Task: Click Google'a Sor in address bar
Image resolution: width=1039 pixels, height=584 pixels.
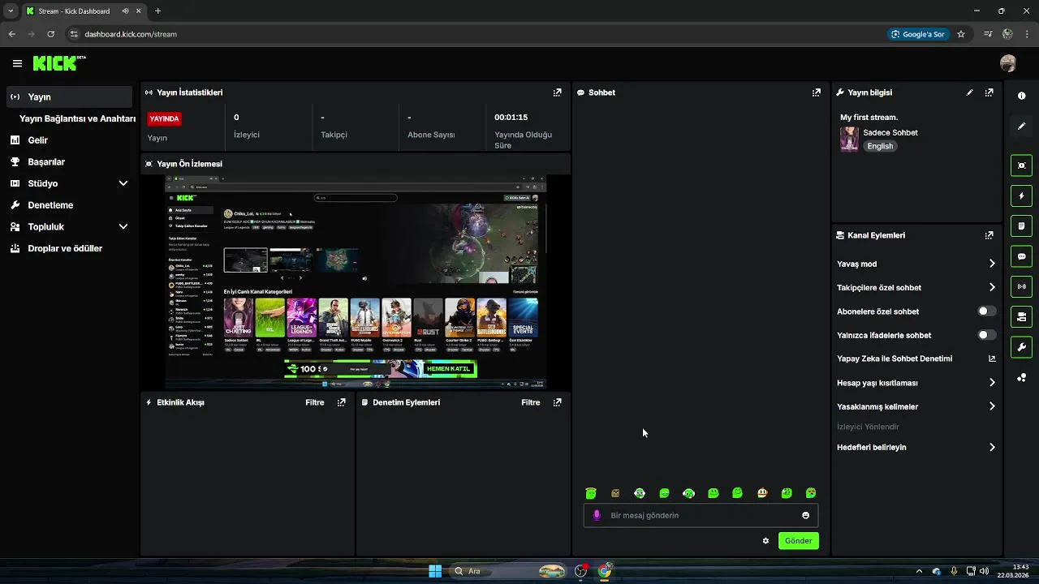Action: click(x=918, y=34)
